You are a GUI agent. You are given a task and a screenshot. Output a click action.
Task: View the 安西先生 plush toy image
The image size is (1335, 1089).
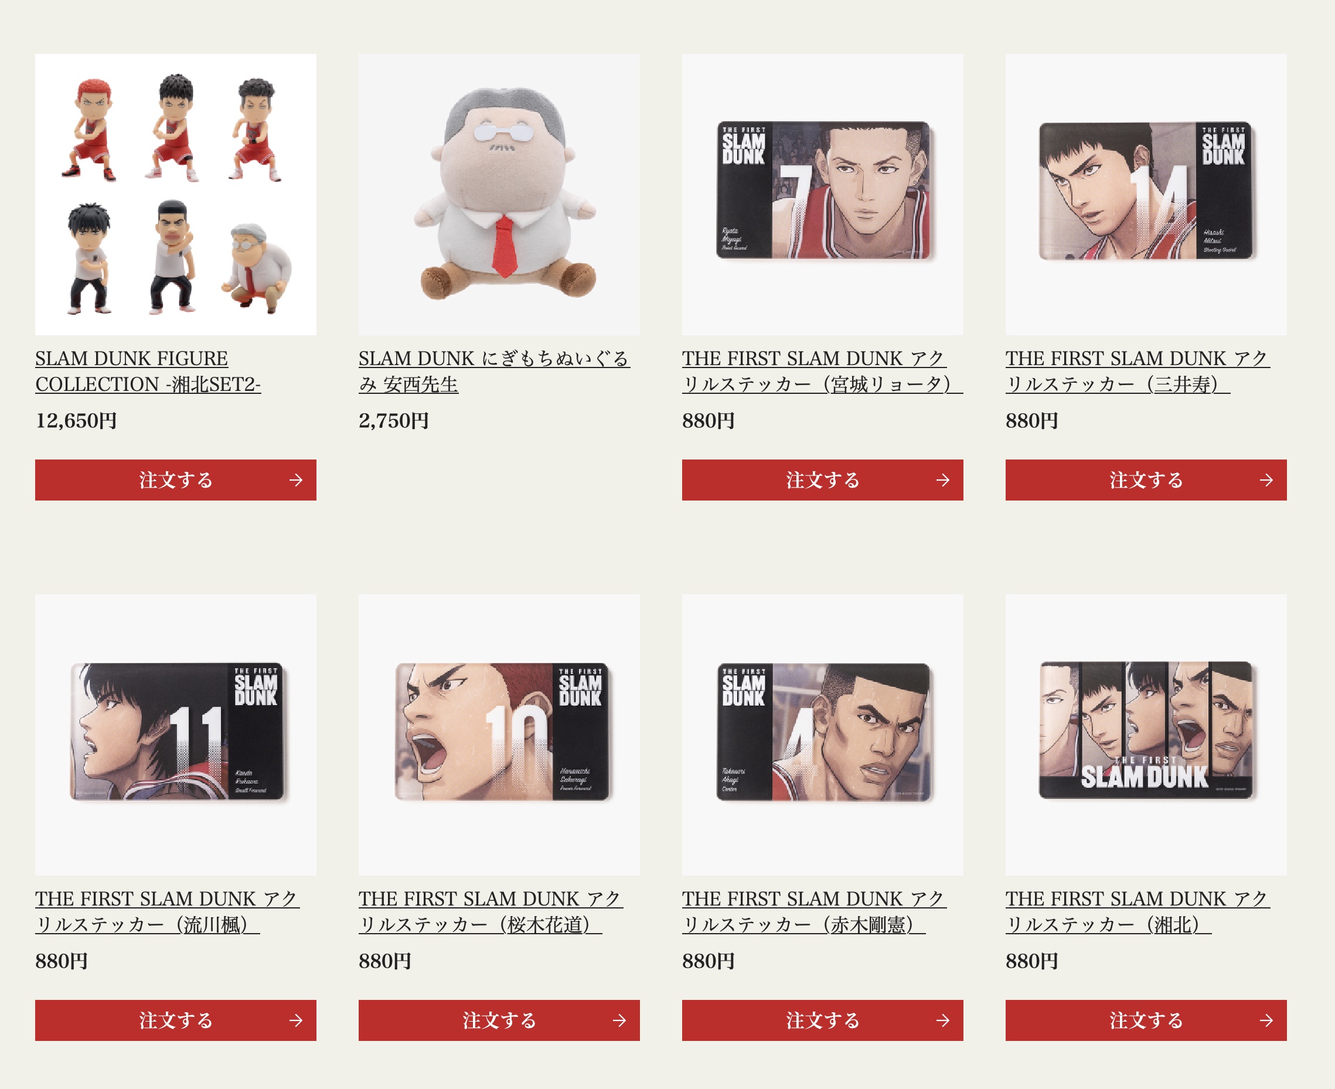499,195
